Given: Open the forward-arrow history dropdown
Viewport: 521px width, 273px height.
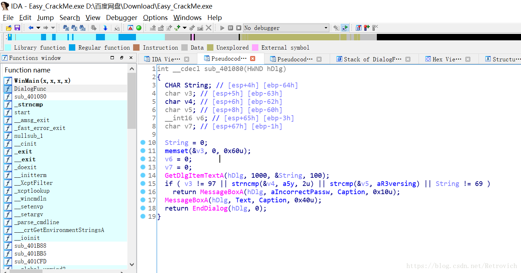Looking at the screenshot, I should pos(53,28).
